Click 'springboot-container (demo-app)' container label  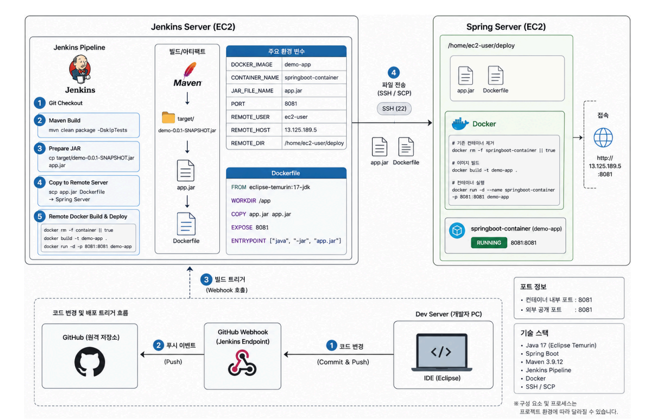(x=516, y=229)
